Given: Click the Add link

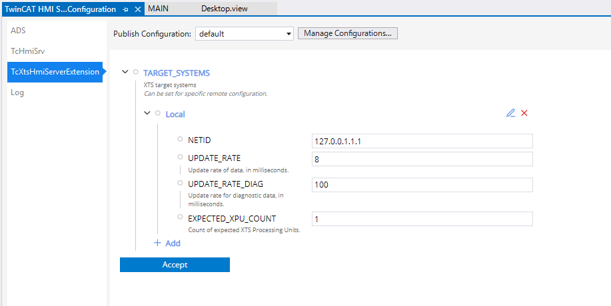Looking at the screenshot, I should tap(173, 243).
